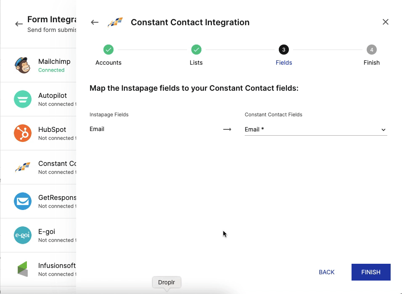Open the E-goi integration row
Viewport: 402px width, 294px height.
(38, 235)
